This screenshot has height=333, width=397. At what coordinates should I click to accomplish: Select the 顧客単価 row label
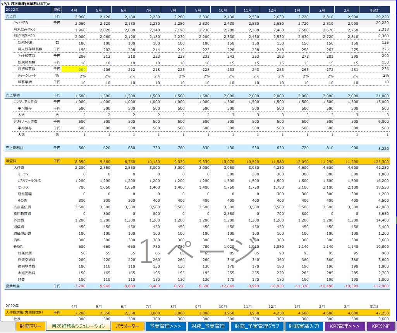point(25,82)
